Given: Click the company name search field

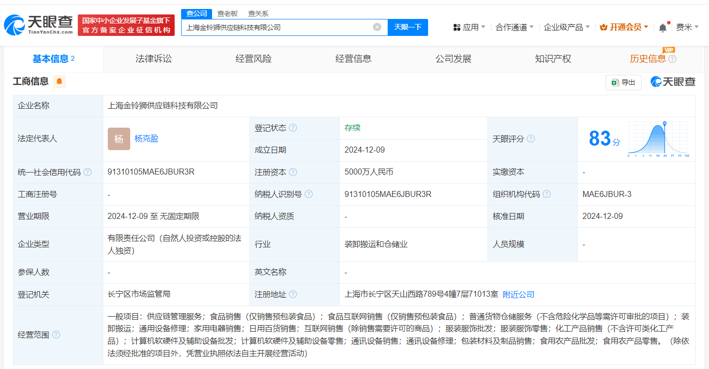Looking at the screenshot, I should coord(277,27).
